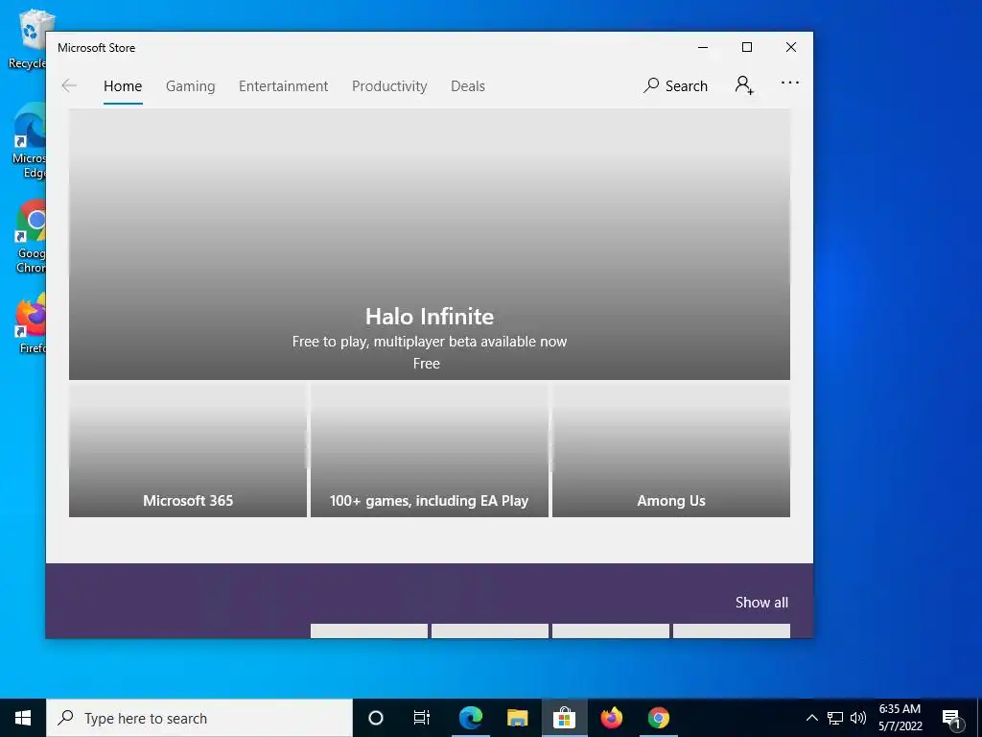Open Cortana from the taskbar

tap(376, 718)
